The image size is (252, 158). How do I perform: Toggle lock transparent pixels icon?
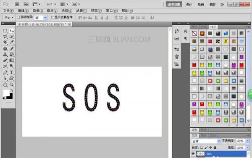(202, 147)
